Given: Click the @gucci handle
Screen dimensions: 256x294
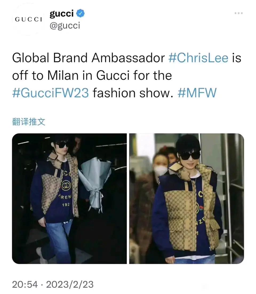Looking at the screenshot, I should coord(65,26).
